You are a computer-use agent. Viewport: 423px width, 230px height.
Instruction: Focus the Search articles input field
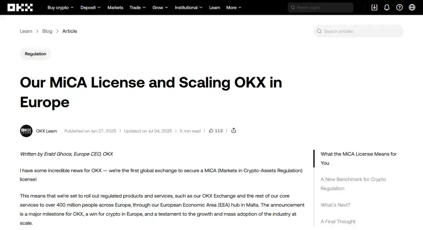(x=358, y=31)
